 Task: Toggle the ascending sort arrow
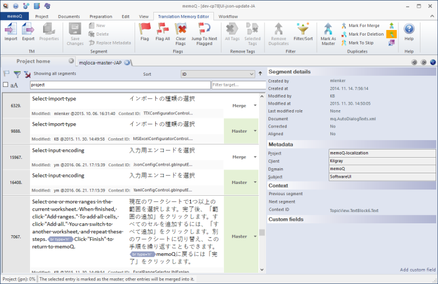[260, 73]
